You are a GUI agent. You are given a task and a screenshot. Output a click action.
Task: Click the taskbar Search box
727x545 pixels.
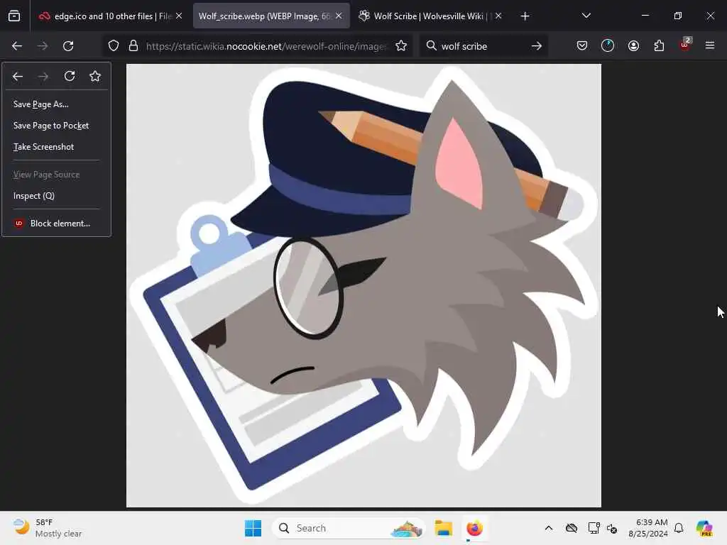tap(348, 528)
